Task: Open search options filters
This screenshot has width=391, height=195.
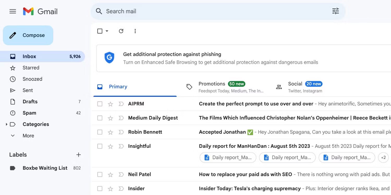Action: point(335,11)
